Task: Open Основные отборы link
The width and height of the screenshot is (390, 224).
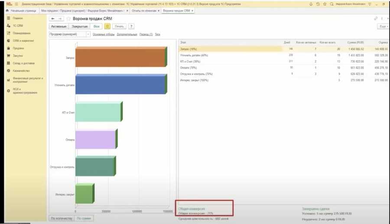Action: pyautogui.click(x=104, y=34)
